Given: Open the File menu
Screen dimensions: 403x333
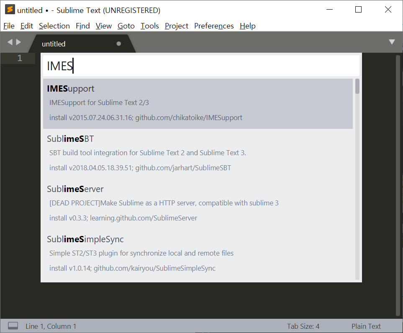Looking at the screenshot, I should [9, 26].
